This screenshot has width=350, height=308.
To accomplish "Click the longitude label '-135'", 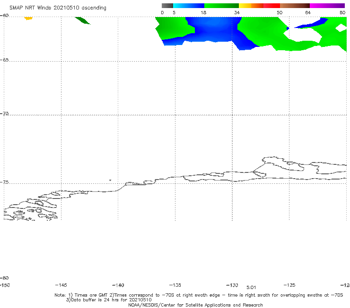I will [175, 285].
